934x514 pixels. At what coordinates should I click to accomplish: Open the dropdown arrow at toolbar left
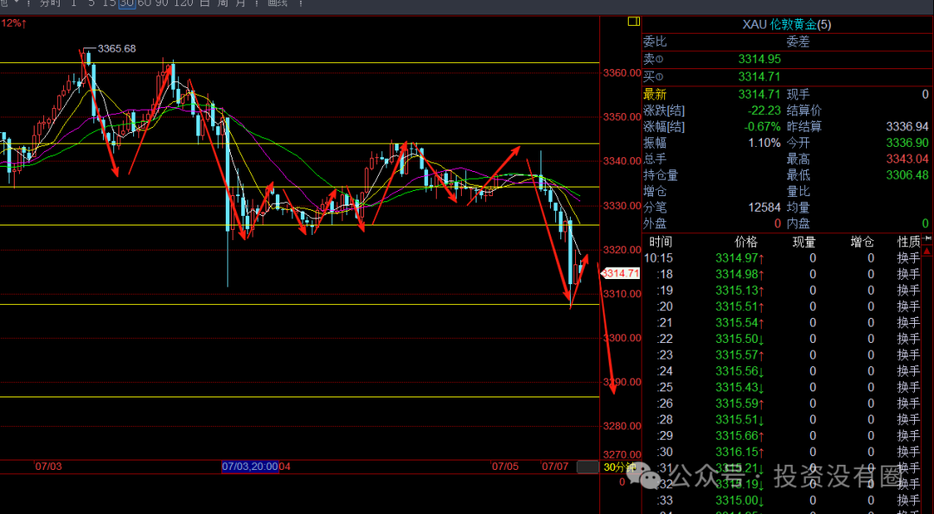16,3
